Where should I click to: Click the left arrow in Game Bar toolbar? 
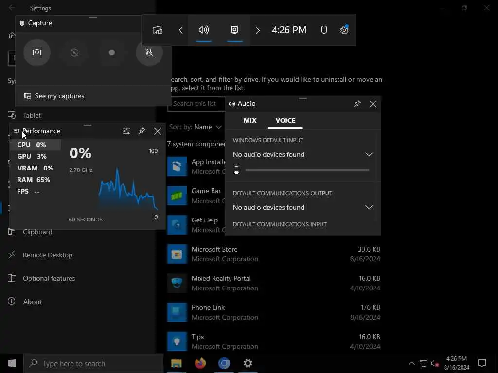point(181,30)
